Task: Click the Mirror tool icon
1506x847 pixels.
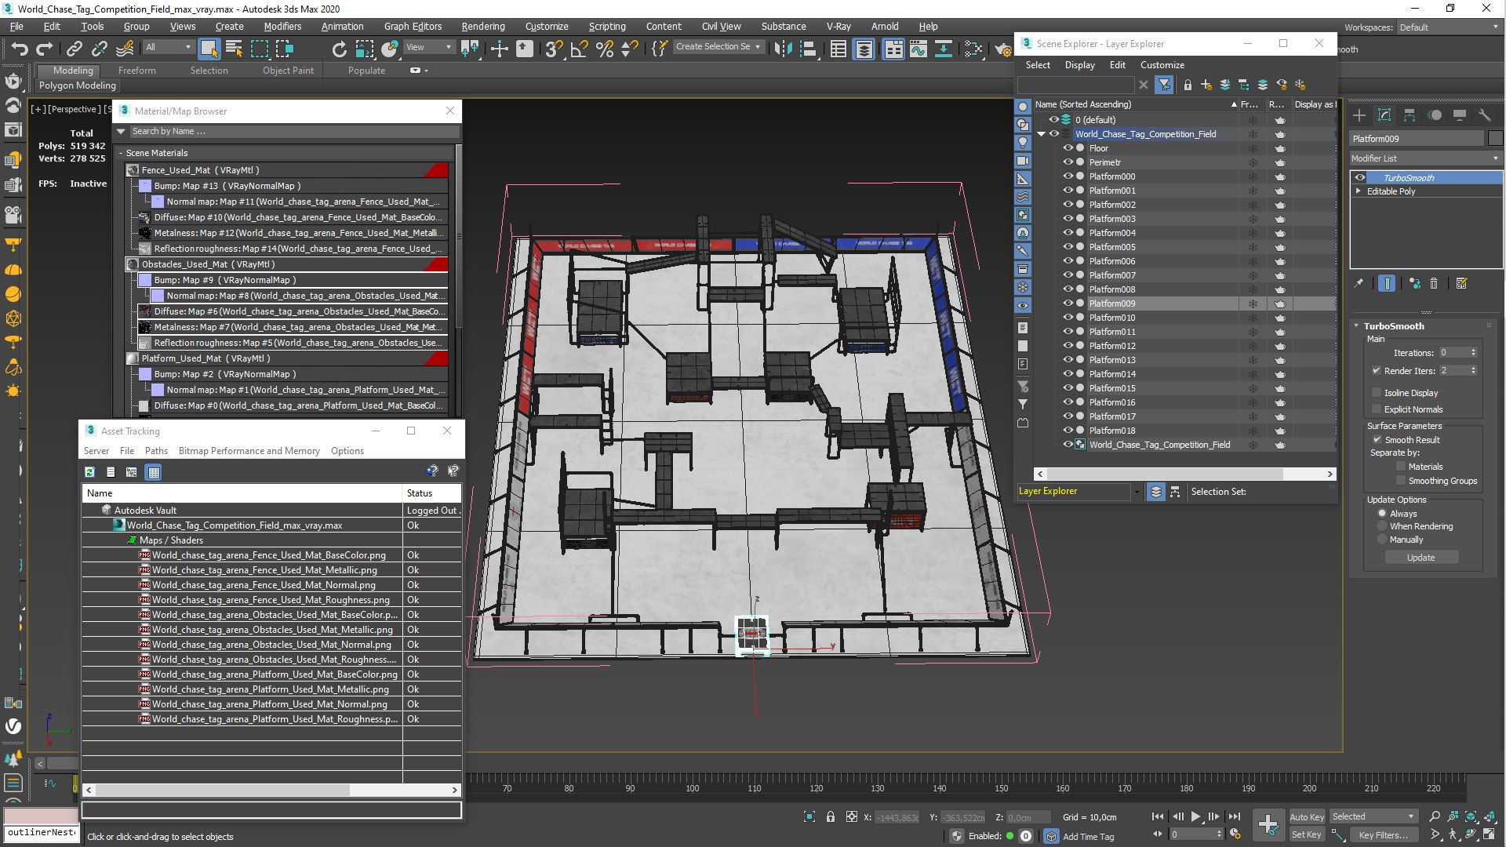Action: [783, 49]
